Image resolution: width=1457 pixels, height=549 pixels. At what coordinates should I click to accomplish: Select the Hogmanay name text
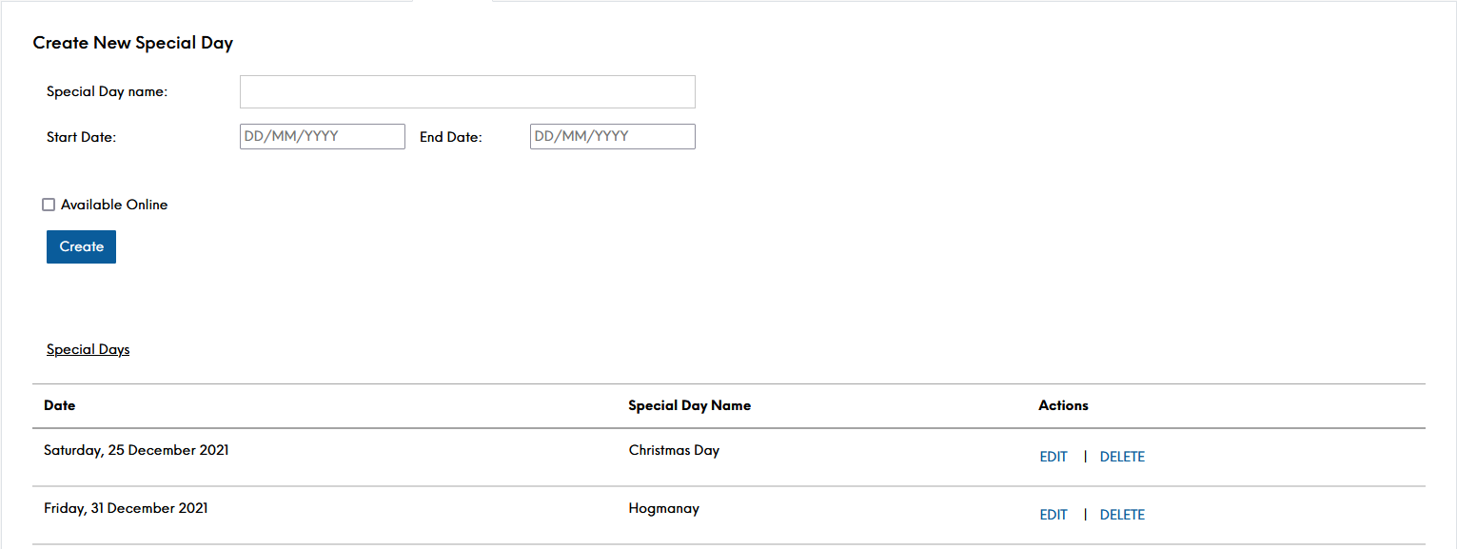(x=664, y=508)
